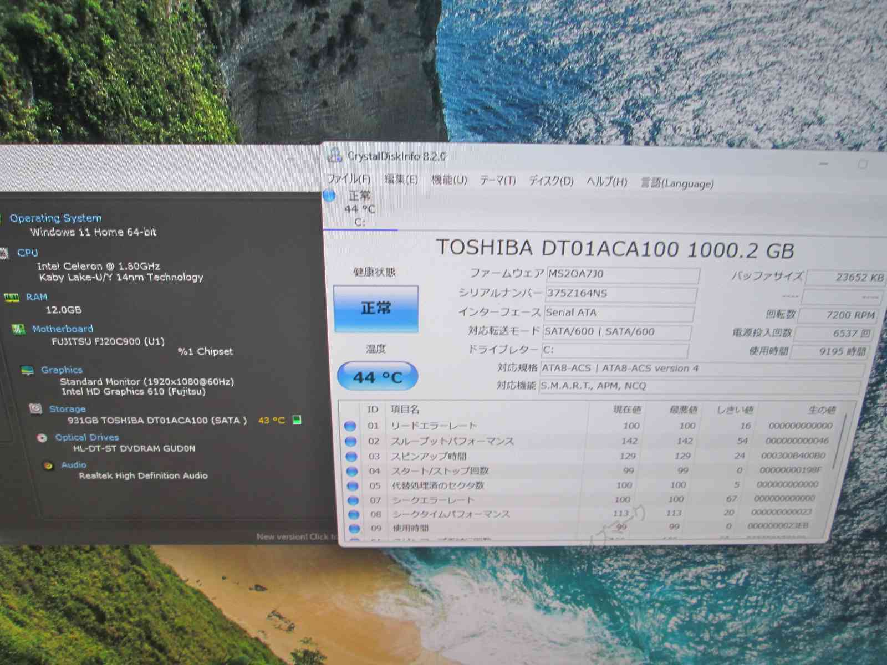The image size is (887, 665).
Task: Click the 44 °C temperature button
Action: click(x=378, y=377)
